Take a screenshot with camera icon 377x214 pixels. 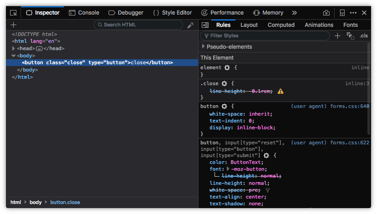(x=326, y=13)
